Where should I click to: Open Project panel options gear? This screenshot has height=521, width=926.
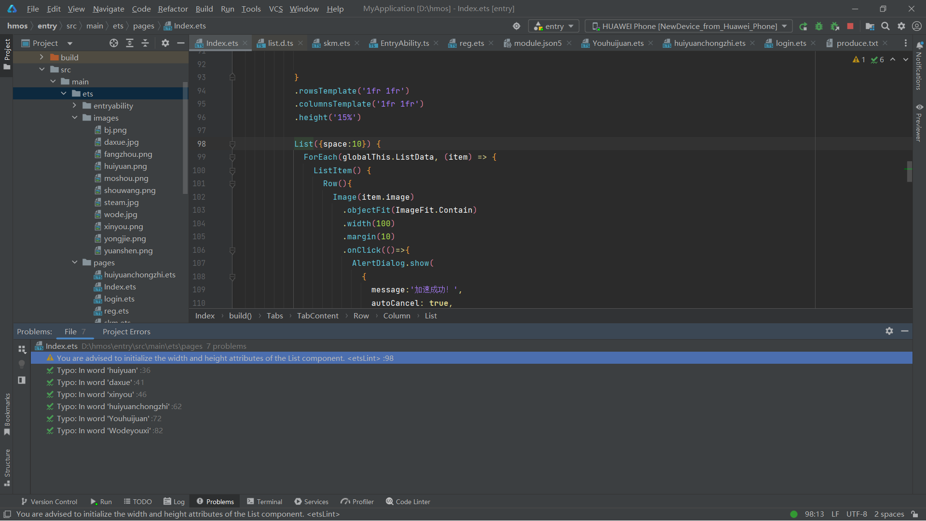[x=165, y=43]
